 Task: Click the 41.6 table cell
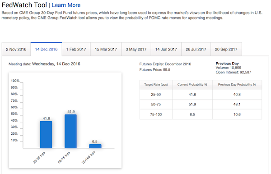click(192, 94)
